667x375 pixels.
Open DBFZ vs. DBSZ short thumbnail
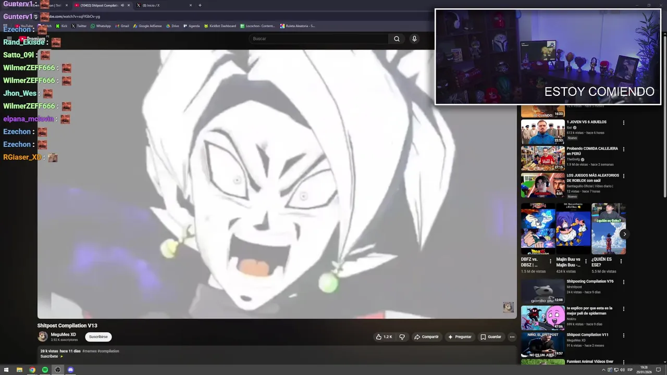(x=538, y=229)
